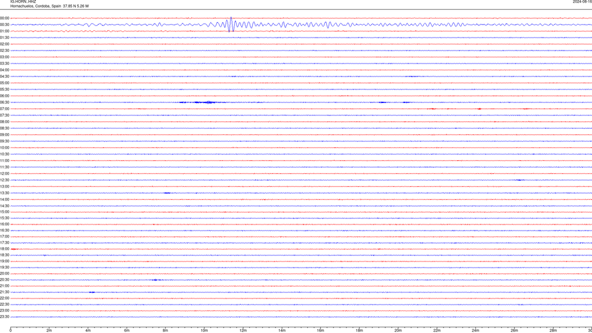Select the 12:00 trace time label
592x333 pixels.
pos(4,174)
